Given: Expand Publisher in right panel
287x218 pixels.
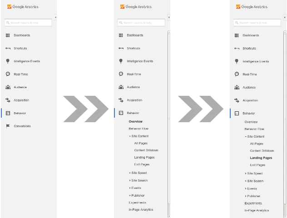Looking at the screenshot, I should coord(246,196).
